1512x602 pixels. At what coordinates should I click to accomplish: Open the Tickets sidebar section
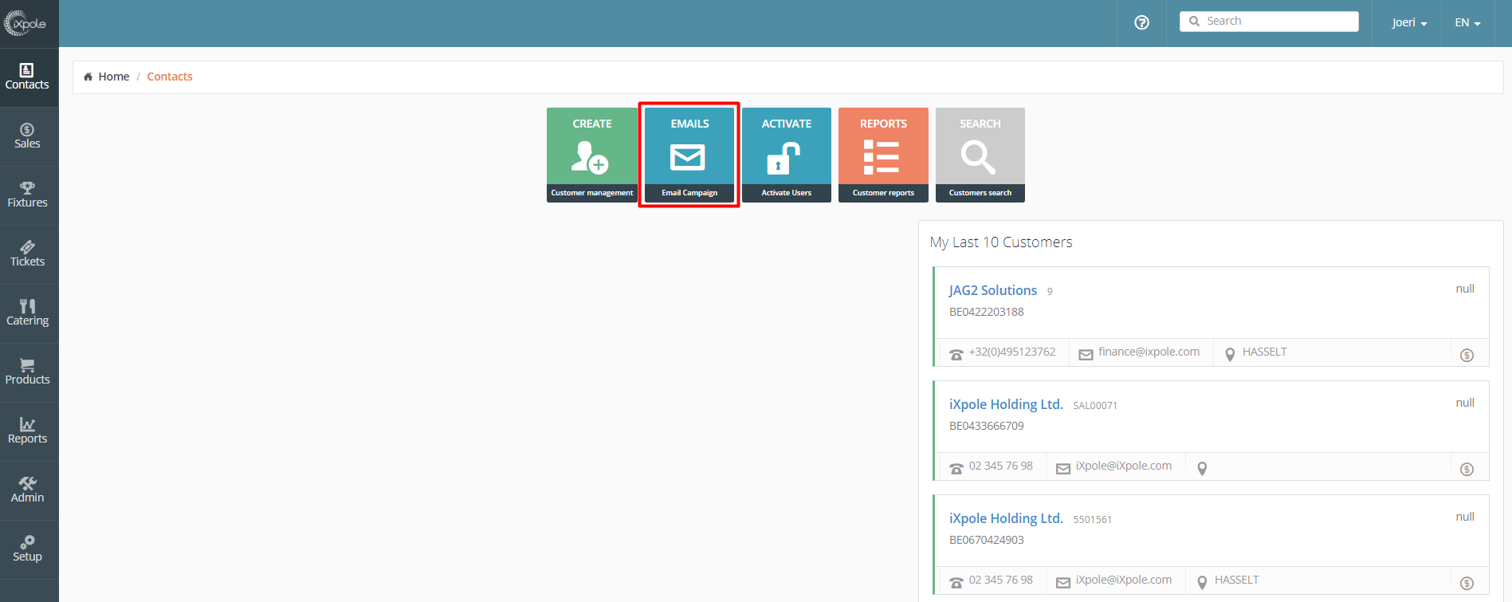click(29, 254)
